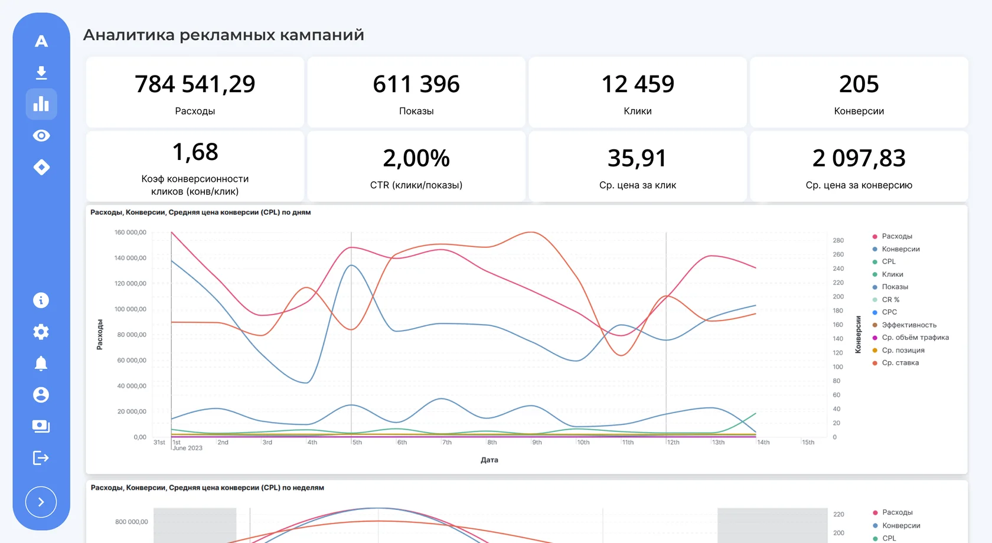Click the letter A logo in sidebar
Screen dimensions: 992x543
[x=41, y=41]
